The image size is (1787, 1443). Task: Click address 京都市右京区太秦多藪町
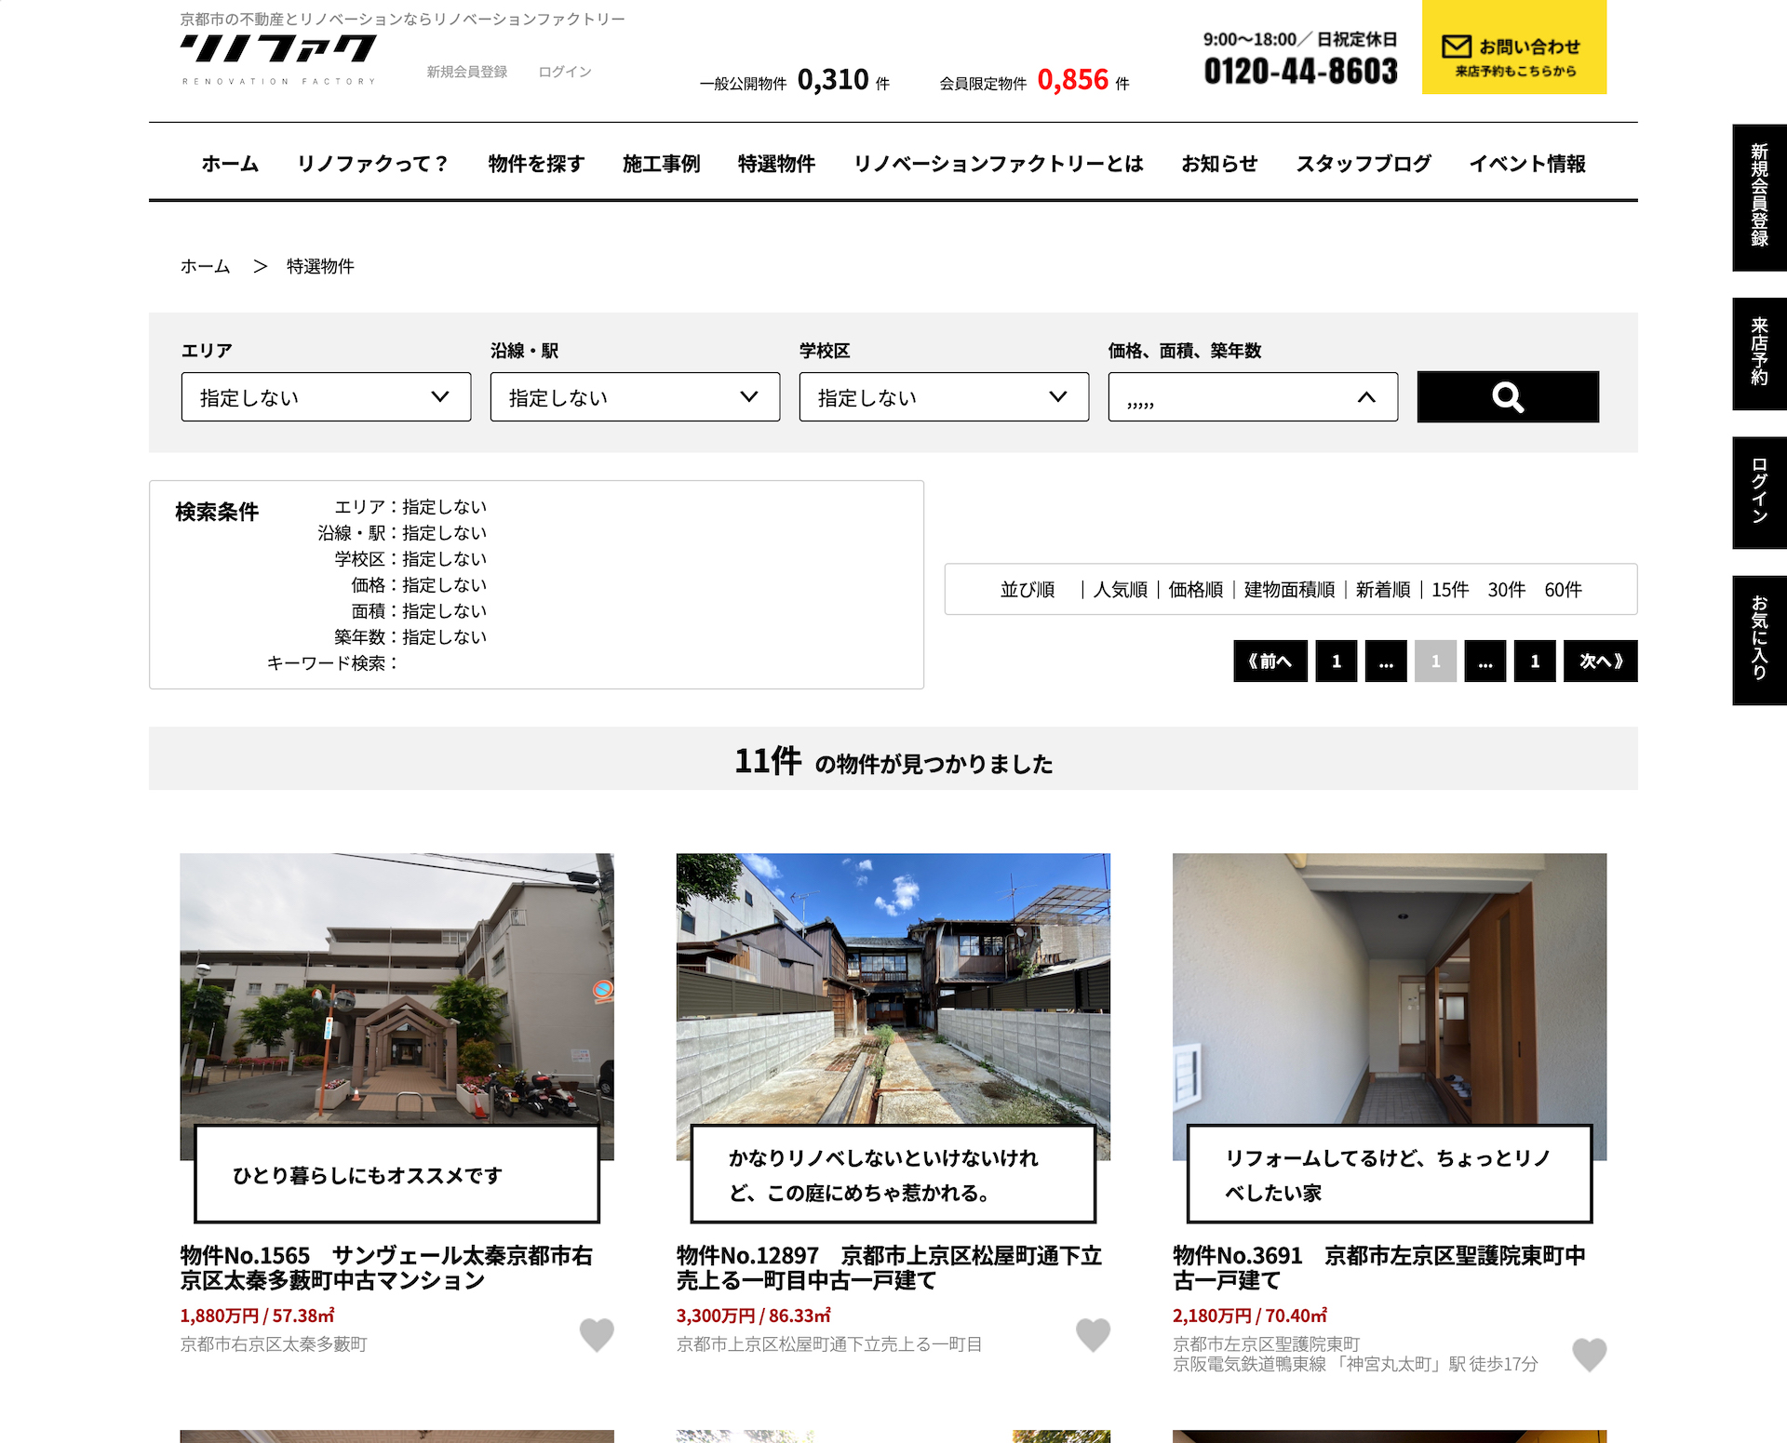tap(274, 1344)
